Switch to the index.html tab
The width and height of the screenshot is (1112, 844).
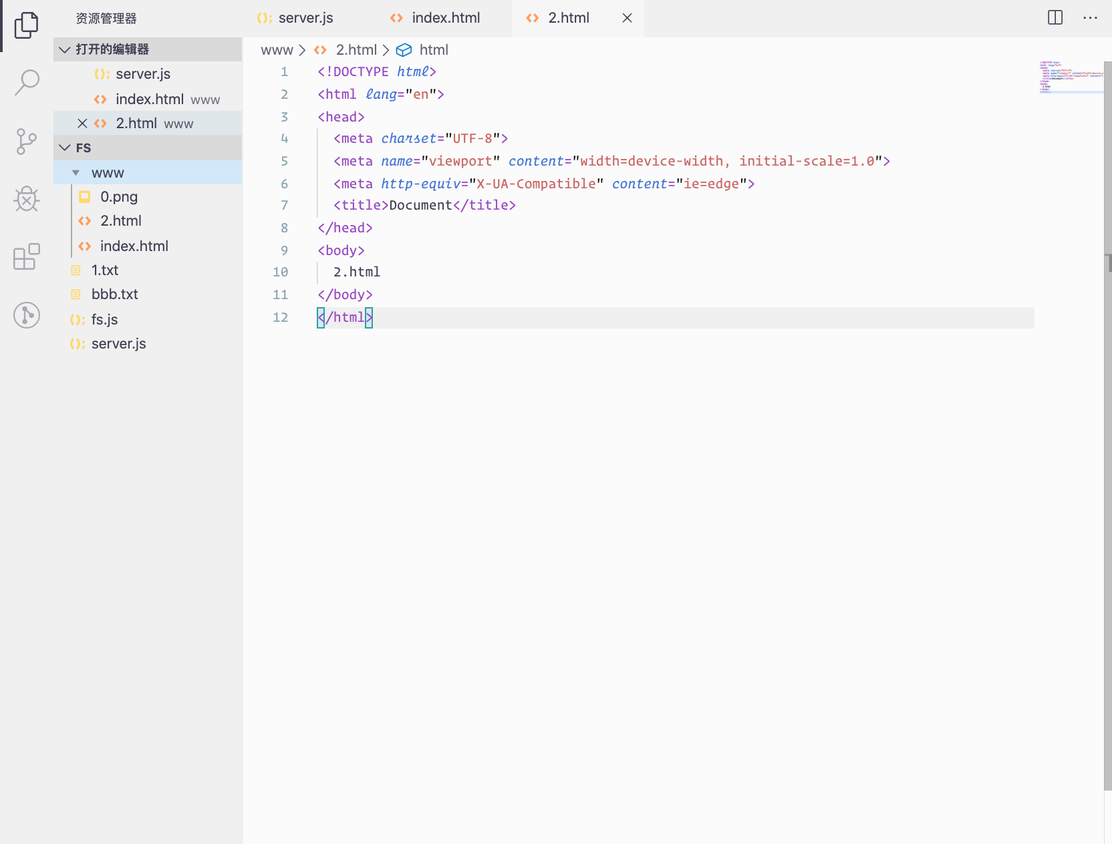(x=445, y=18)
